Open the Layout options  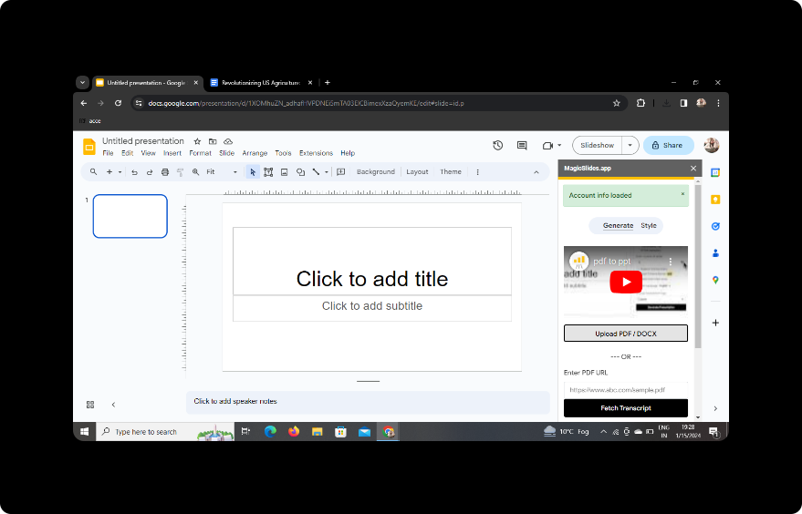click(x=417, y=172)
